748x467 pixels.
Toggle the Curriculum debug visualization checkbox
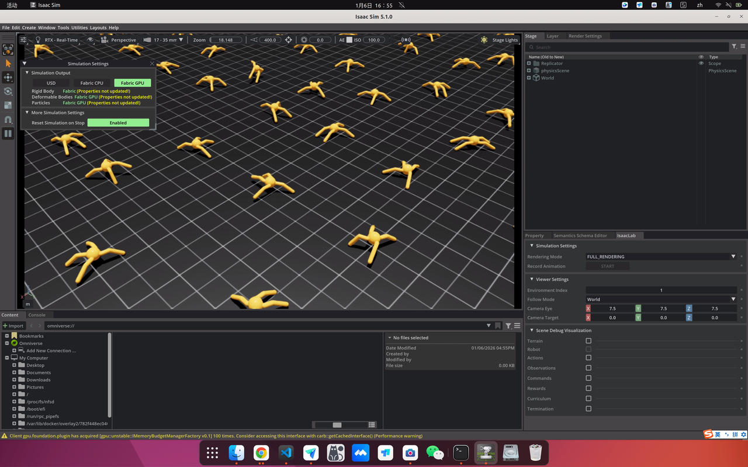[588, 399]
